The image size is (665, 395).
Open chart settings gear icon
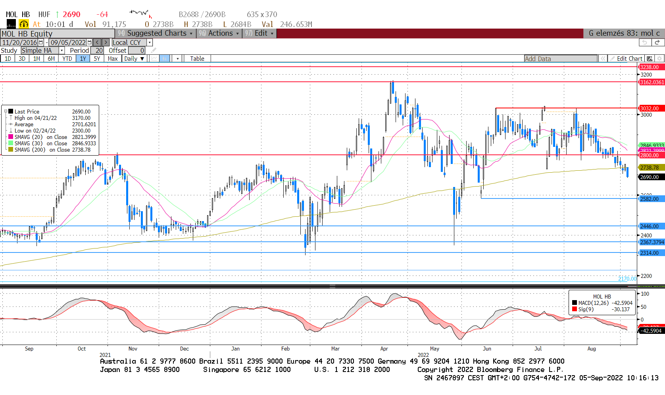pos(659,58)
